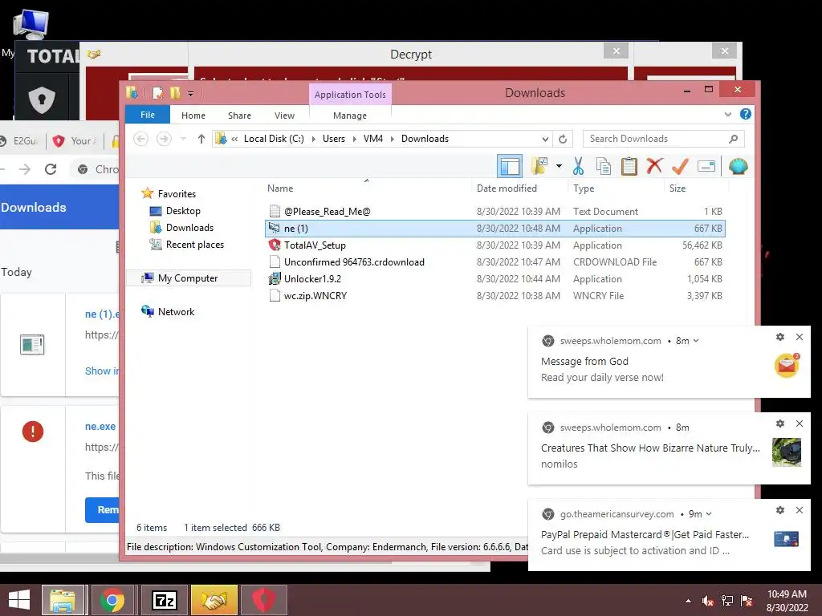
Task: Select Recent places under Favorites
Action: pos(194,244)
